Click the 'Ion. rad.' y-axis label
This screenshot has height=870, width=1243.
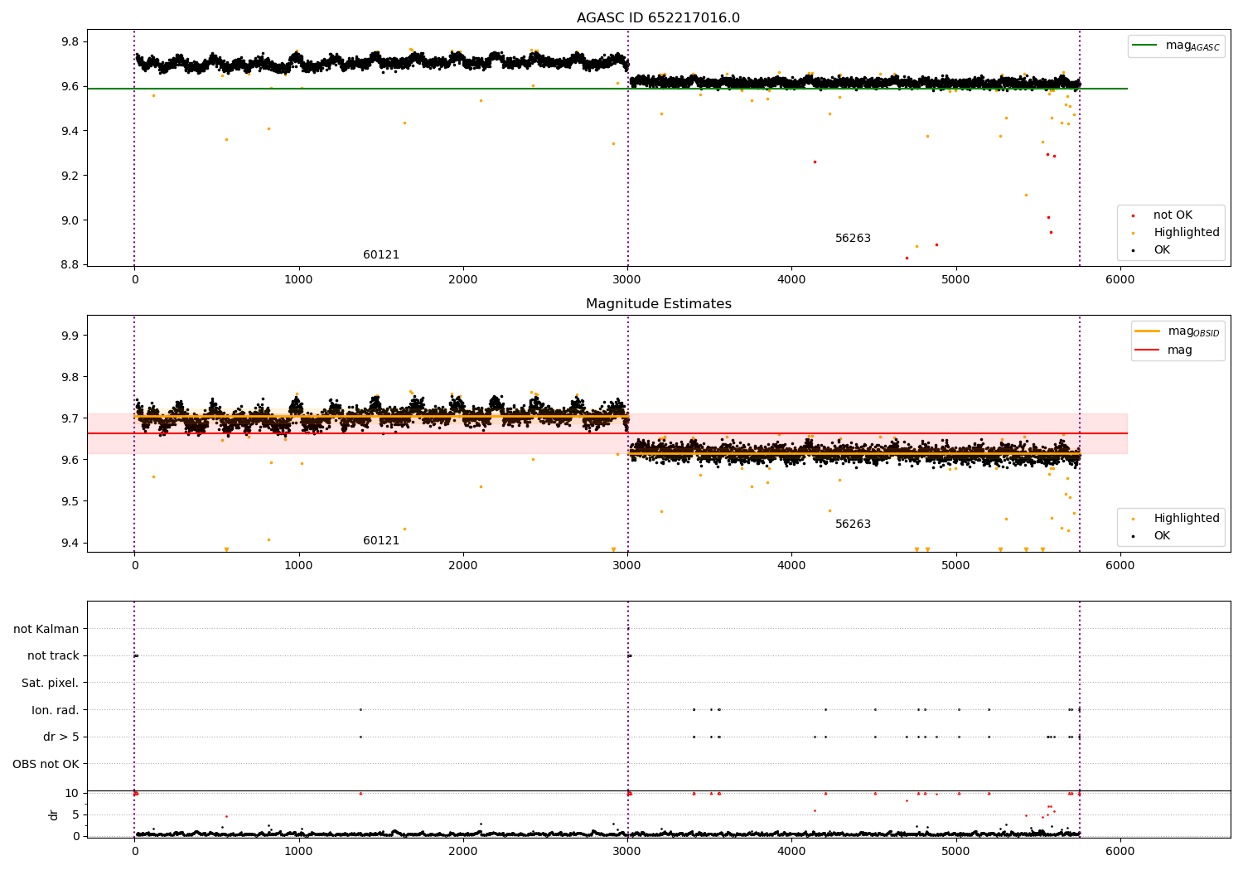[x=56, y=711]
